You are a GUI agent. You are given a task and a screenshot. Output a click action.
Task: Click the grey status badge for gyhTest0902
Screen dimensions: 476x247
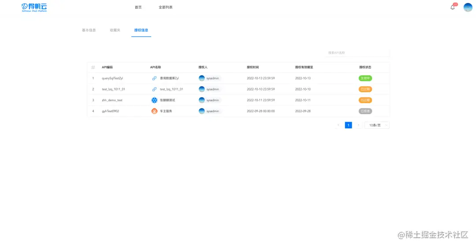[x=365, y=111]
